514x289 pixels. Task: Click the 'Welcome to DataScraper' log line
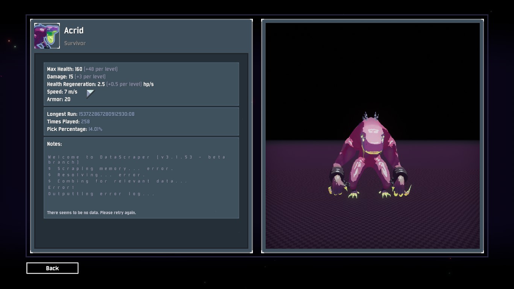coord(137,160)
